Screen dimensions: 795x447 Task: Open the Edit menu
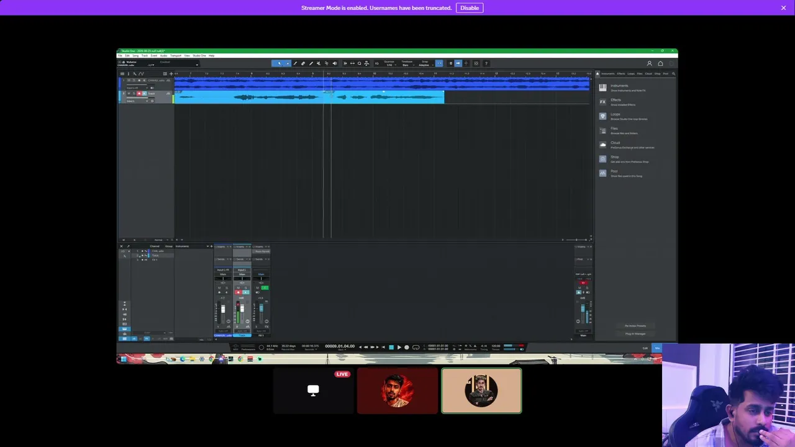(x=127, y=56)
